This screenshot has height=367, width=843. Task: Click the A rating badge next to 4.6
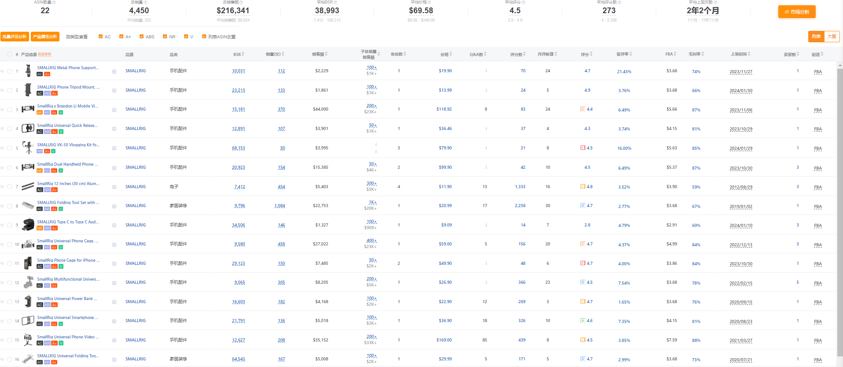coord(583,321)
